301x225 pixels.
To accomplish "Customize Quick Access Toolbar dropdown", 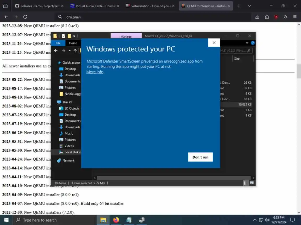I will [74, 36].
